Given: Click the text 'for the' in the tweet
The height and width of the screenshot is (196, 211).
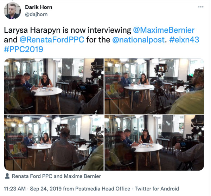Looking at the screenshot, I should click(x=98, y=40).
